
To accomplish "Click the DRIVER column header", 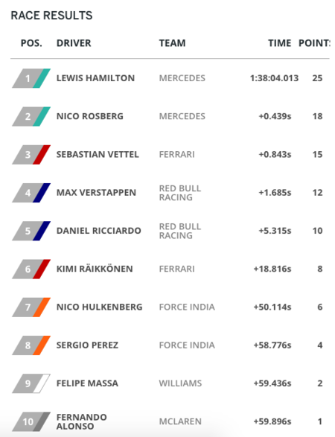I will 74,43.
